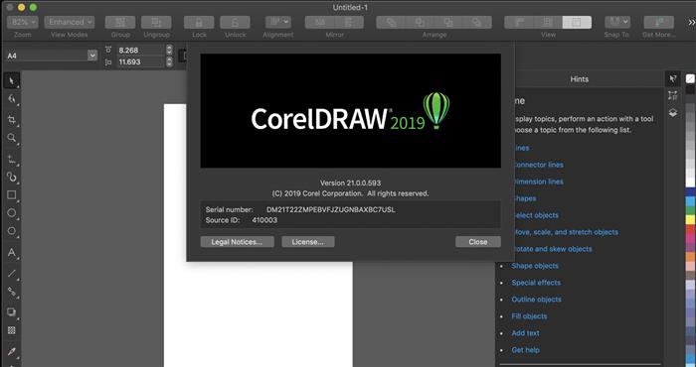Select the Ellipse tool
The width and height of the screenshot is (696, 367).
[12, 213]
